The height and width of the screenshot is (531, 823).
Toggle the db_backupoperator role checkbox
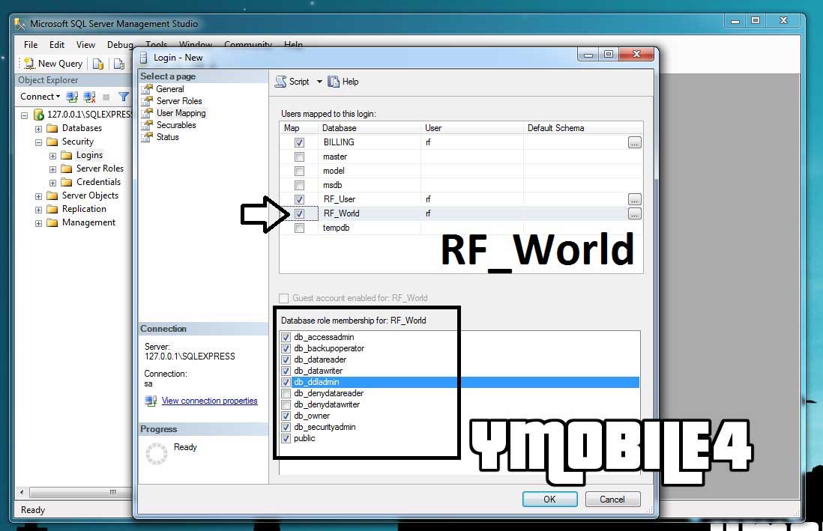point(286,348)
